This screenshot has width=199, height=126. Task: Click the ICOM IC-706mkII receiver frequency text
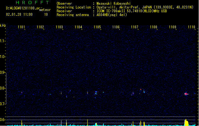pos(132,11)
